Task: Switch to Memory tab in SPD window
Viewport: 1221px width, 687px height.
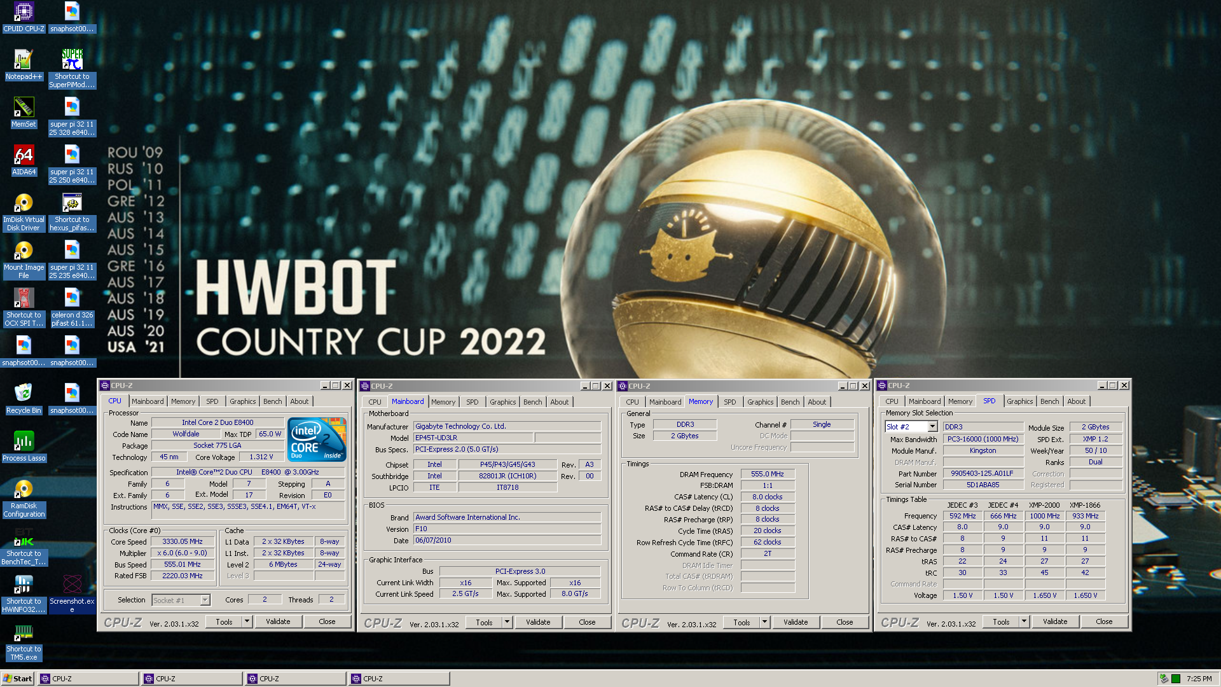Action: (960, 401)
